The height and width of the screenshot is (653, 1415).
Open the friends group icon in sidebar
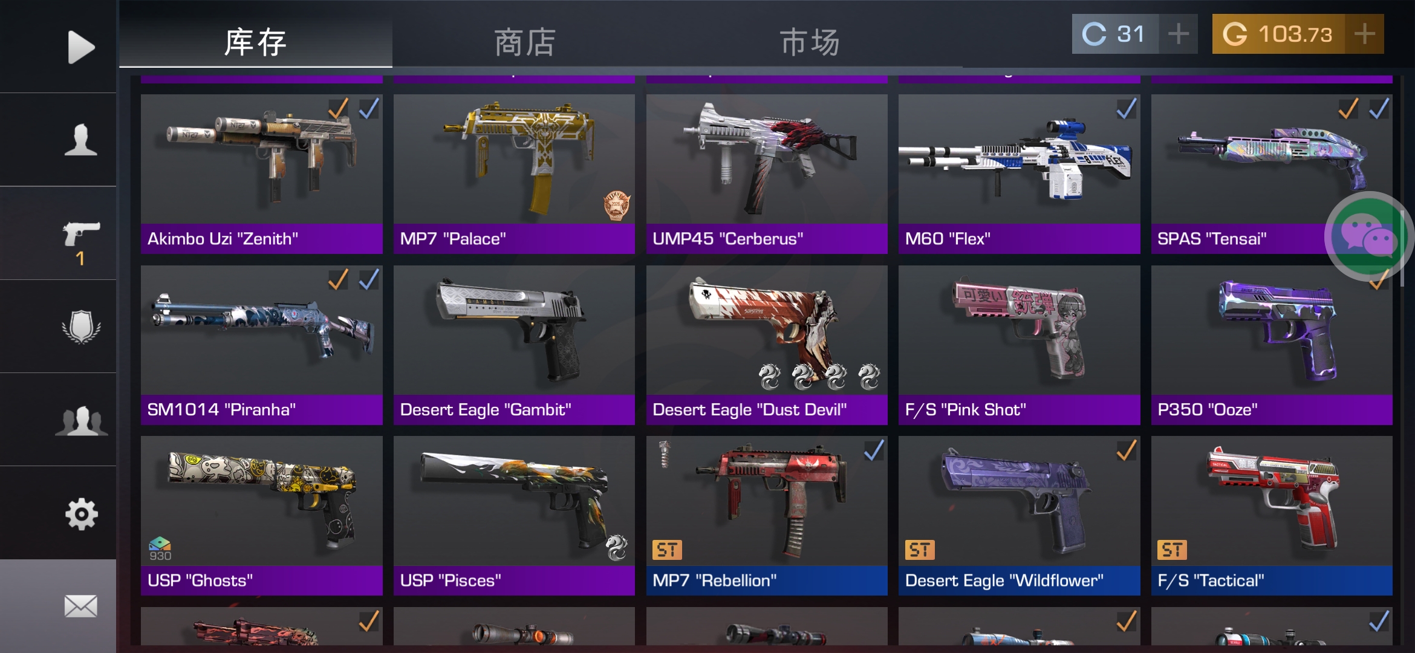[x=81, y=420]
